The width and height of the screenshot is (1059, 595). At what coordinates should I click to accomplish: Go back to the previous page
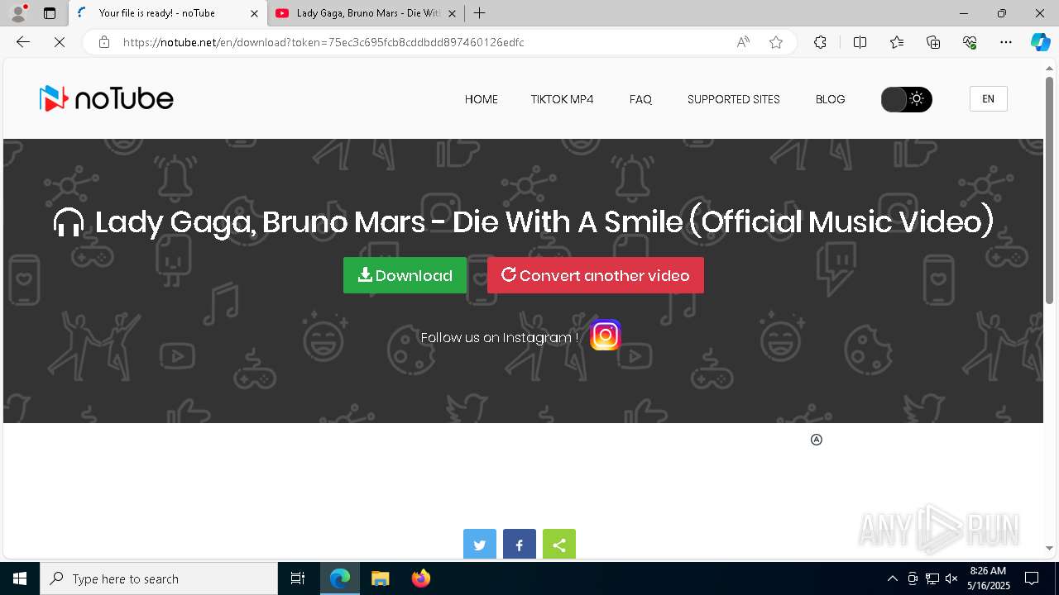(23, 42)
